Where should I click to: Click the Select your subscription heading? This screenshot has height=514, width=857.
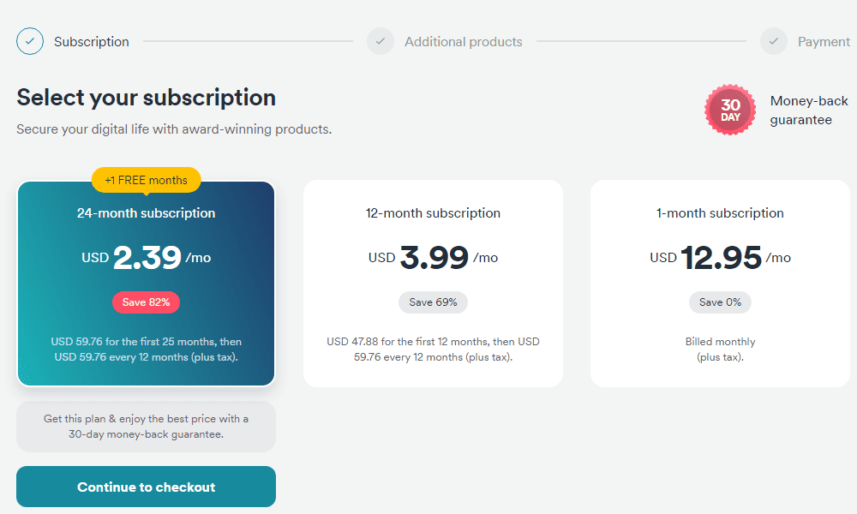146,97
